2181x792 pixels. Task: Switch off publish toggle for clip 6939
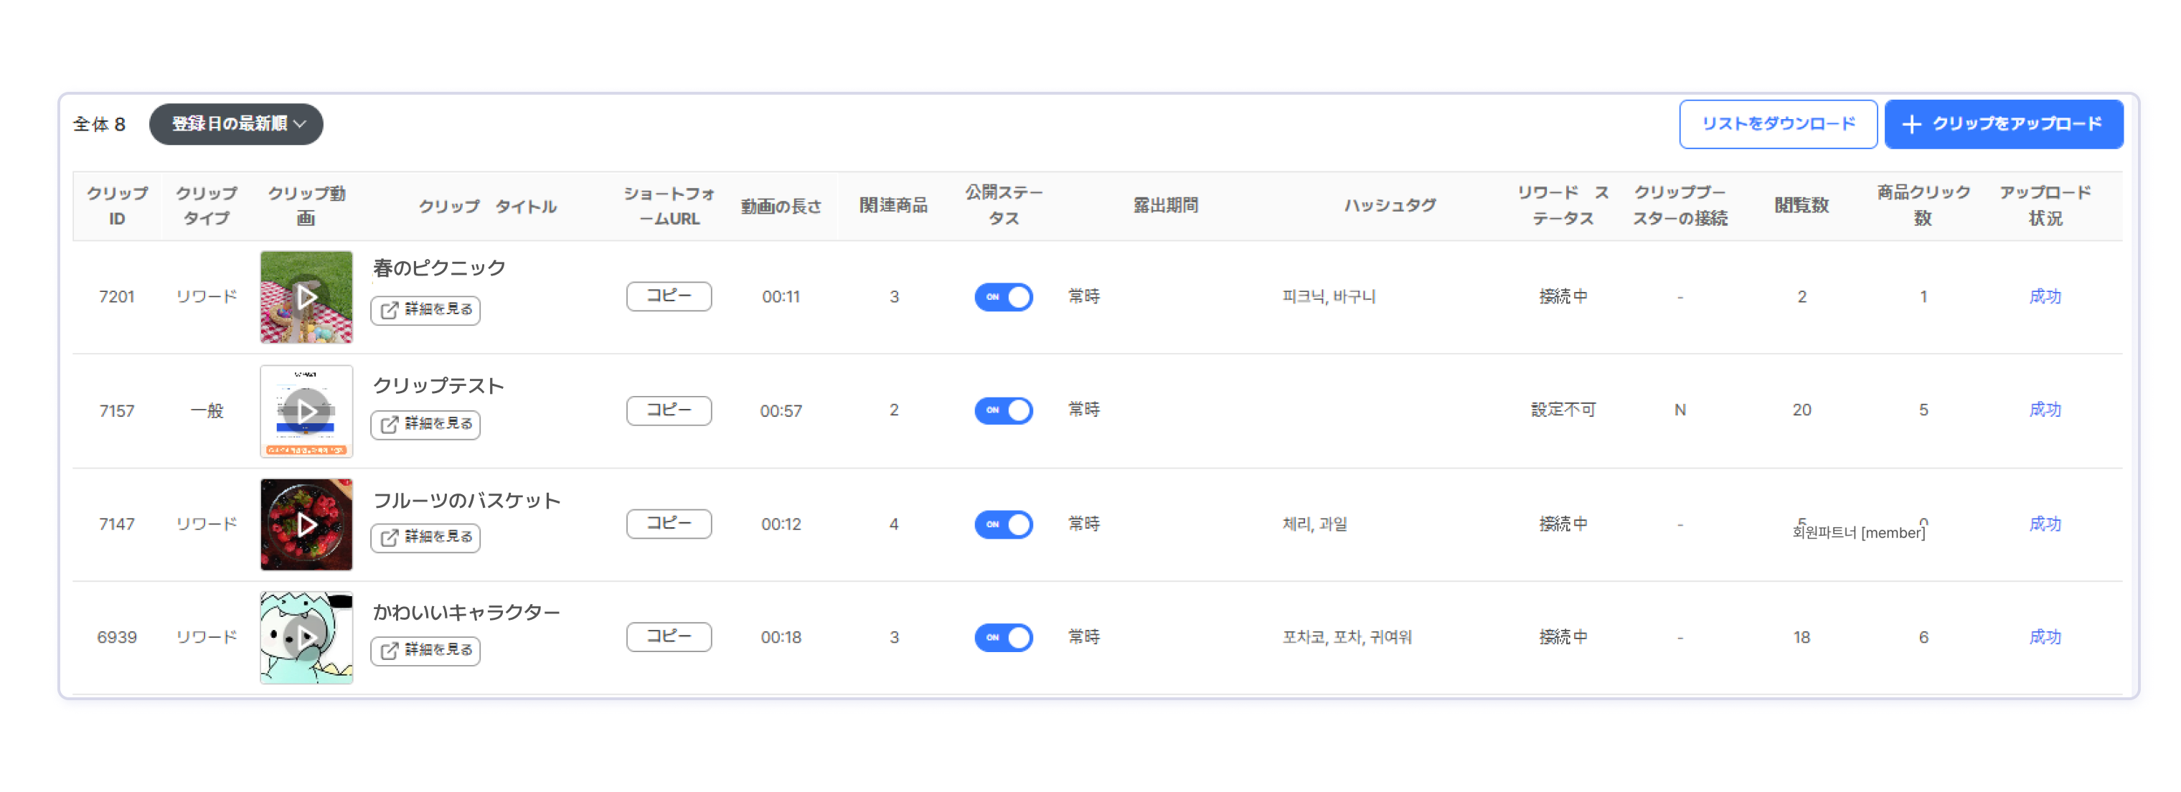pos(1003,637)
